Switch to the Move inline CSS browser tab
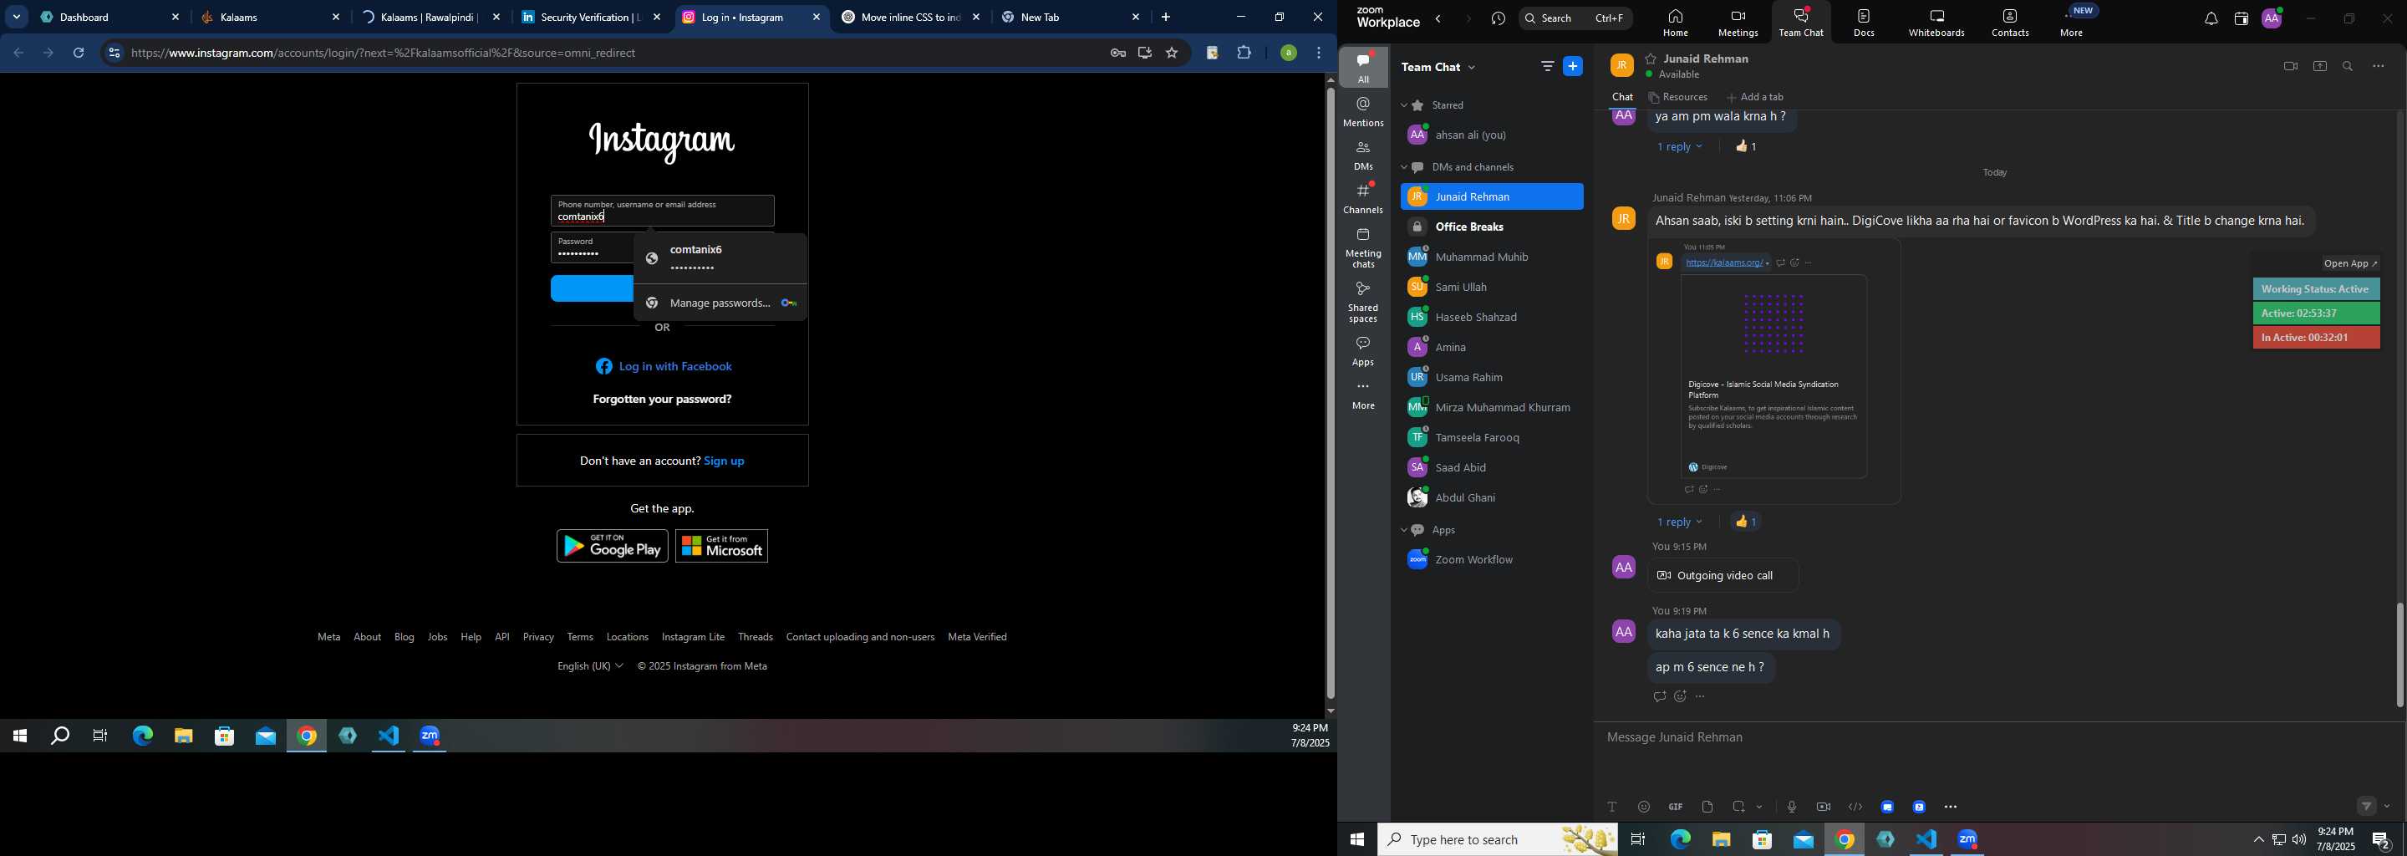Viewport: 2407px width, 856px height. click(911, 17)
